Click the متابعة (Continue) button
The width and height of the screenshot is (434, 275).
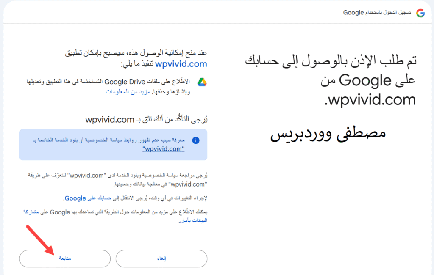coord(65,258)
